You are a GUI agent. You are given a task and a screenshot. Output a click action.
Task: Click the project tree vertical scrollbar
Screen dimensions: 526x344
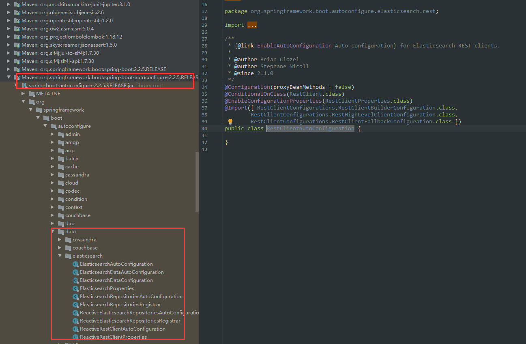coord(197,182)
